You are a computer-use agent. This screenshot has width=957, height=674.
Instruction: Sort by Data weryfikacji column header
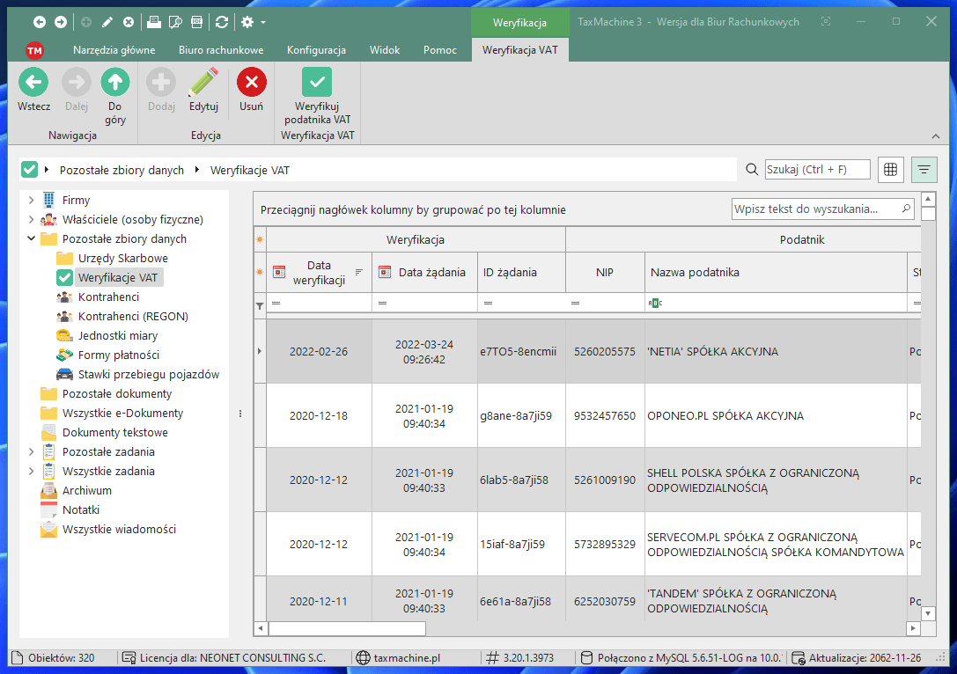point(319,273)
